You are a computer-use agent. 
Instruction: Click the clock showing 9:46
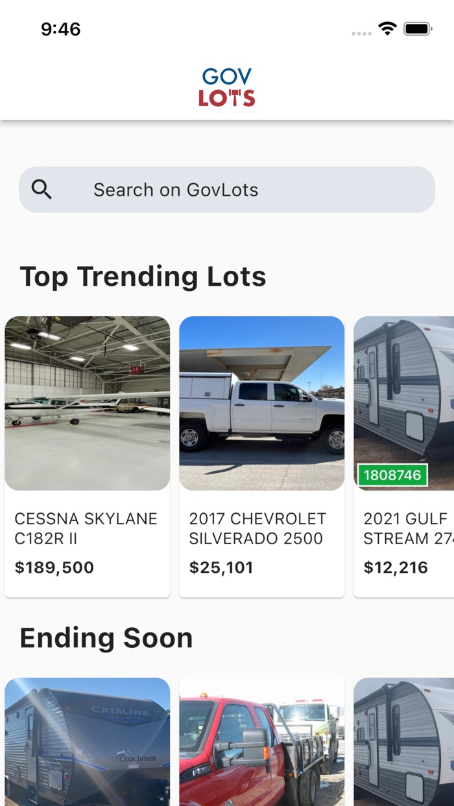pyautogui.click(x=62, y=29)
